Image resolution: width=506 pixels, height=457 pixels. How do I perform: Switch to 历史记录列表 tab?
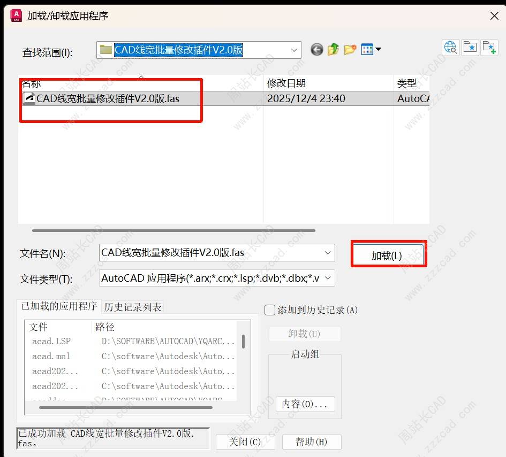point(133,307)
